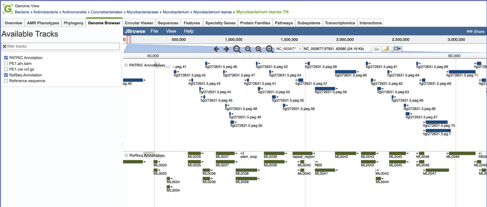Click the Share link
Image resolution: width=487 pixels, height=207 pixels.
pos(475,31)
